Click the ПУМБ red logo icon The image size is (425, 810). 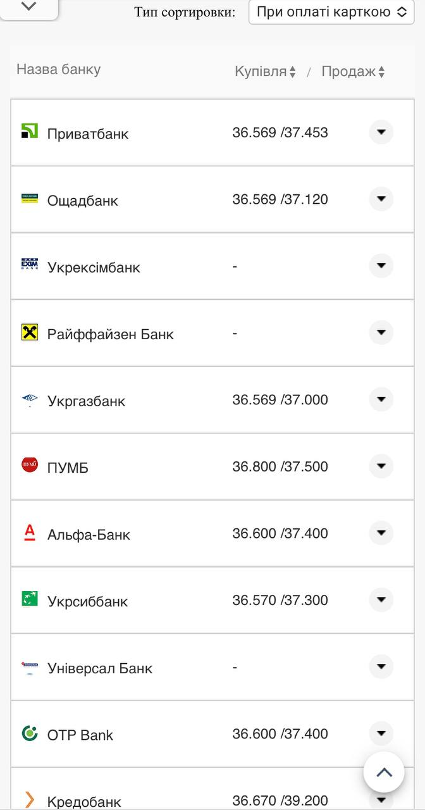point(30,465)
